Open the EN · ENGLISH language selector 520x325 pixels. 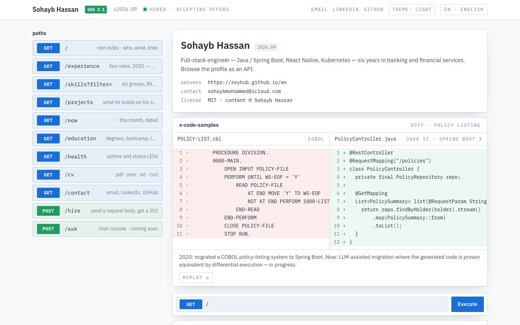(x=464, y=9)
